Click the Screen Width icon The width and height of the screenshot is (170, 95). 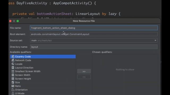click(13, 75)
